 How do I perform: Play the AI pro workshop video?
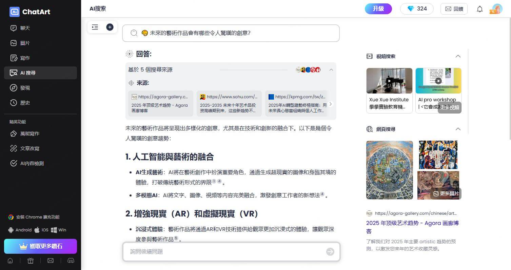coord(438,81)
